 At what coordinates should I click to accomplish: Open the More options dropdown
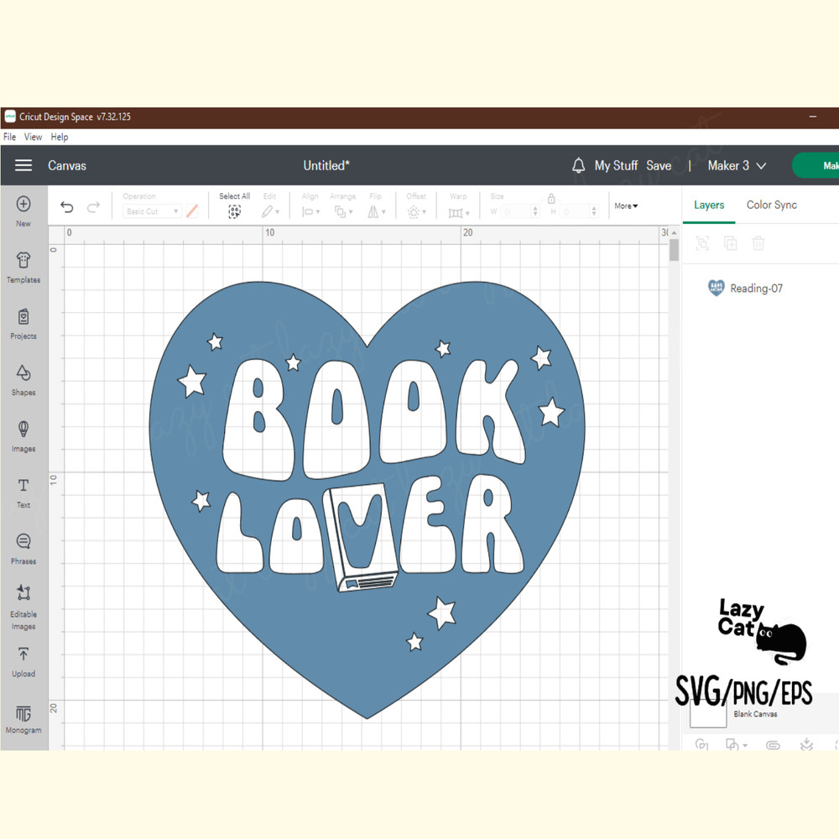tap(625, 206)
